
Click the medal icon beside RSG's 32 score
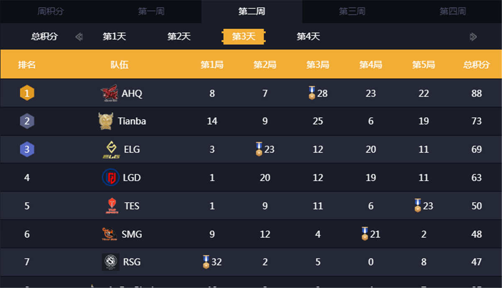click(206, 262)
